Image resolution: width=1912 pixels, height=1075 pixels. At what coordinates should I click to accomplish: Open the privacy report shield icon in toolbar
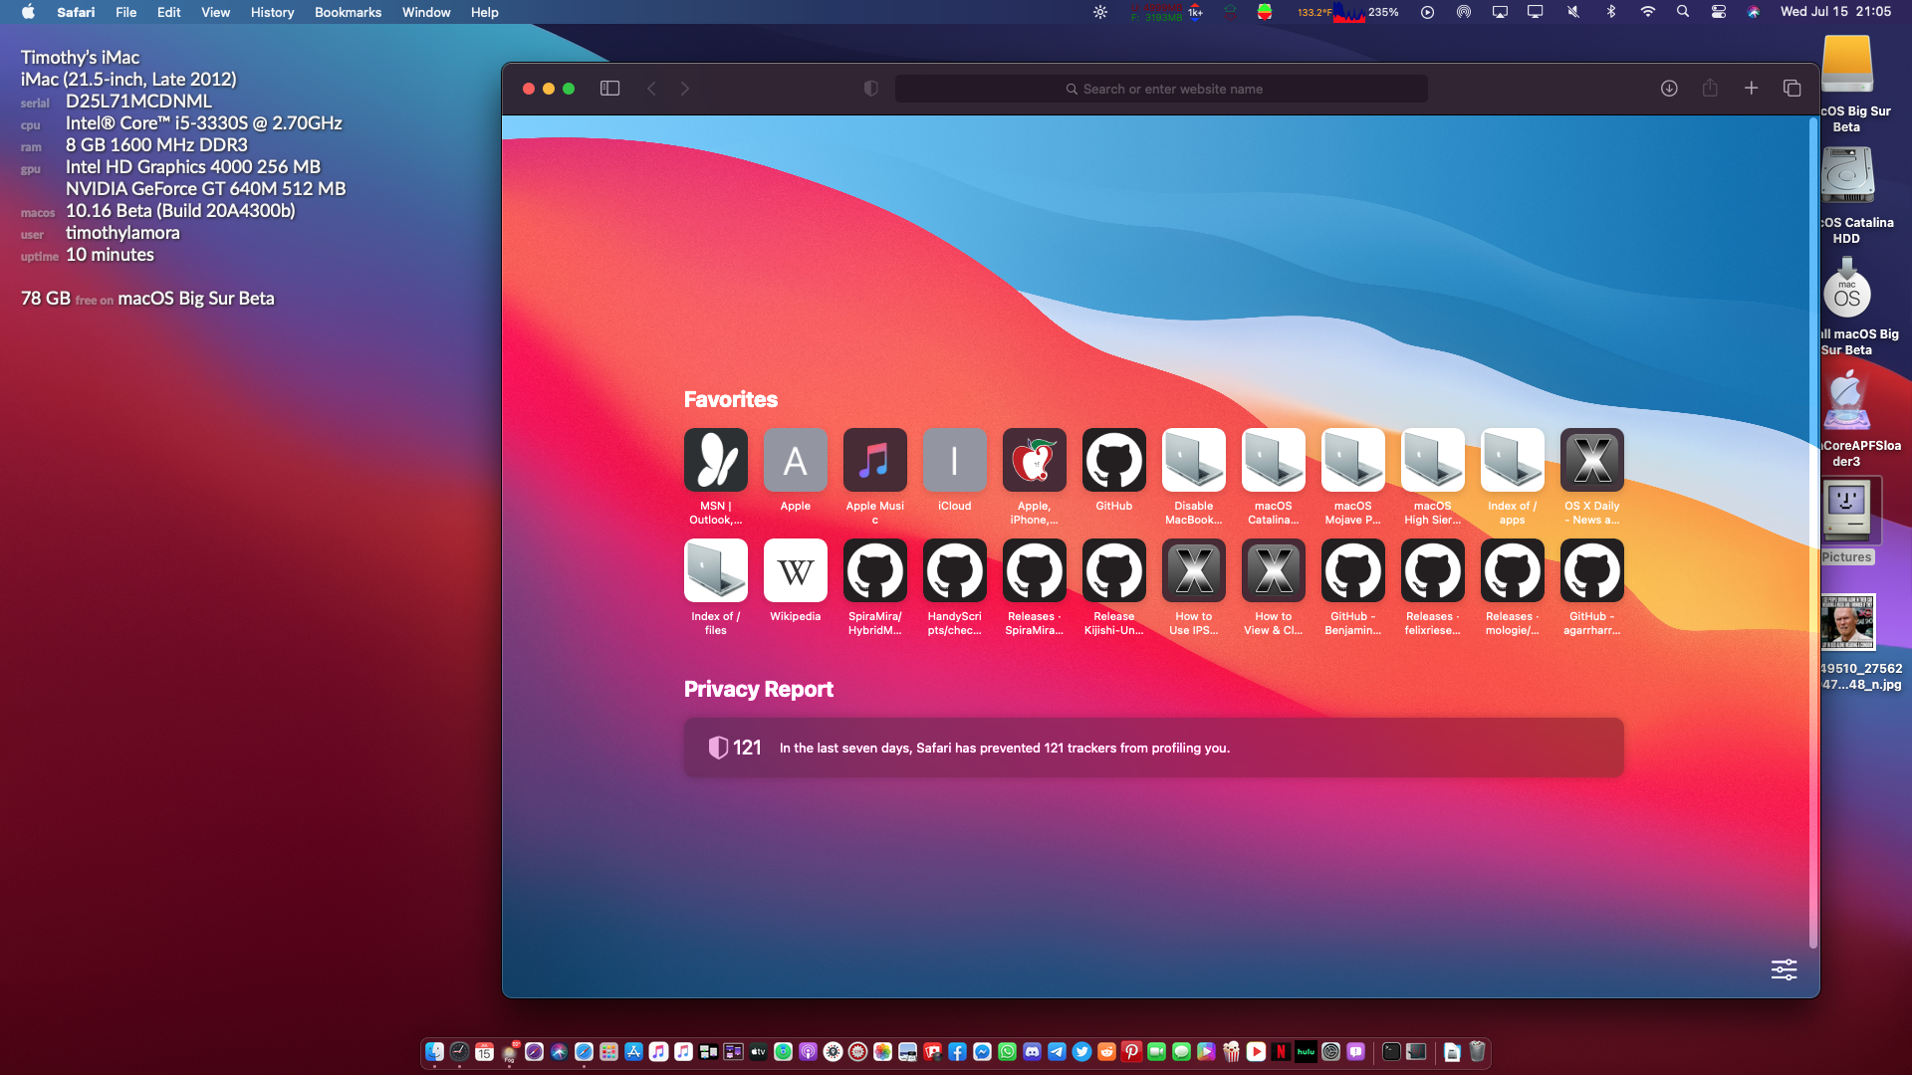coord(871,89)
